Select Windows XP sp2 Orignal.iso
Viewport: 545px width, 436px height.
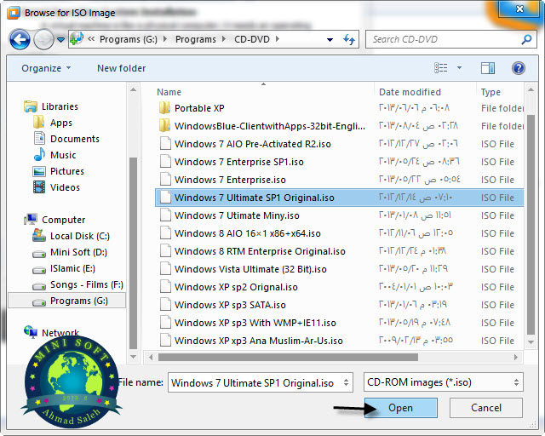pos(236,287)
